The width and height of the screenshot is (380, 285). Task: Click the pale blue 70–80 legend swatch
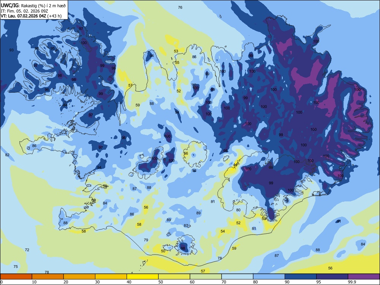pos(237,277)
